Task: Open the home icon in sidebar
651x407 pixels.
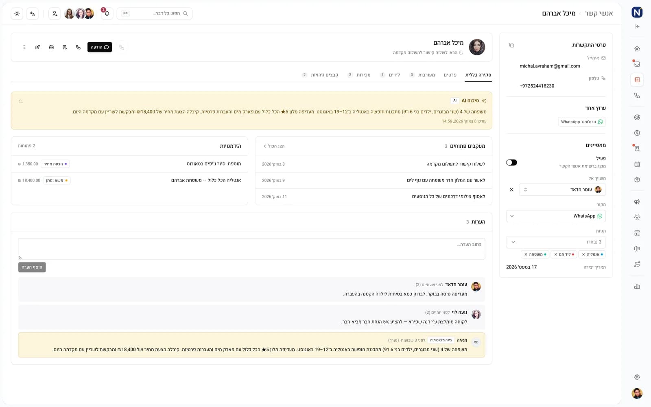Action: [637, 48]
